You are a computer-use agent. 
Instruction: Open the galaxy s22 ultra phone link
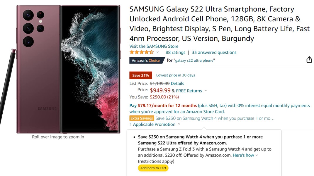(x=194, y=61)
